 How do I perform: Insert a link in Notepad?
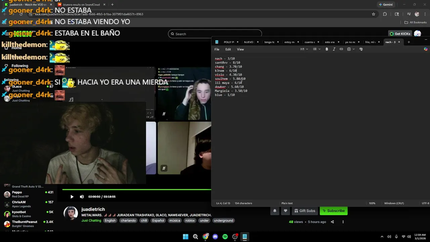pos(341,49)
